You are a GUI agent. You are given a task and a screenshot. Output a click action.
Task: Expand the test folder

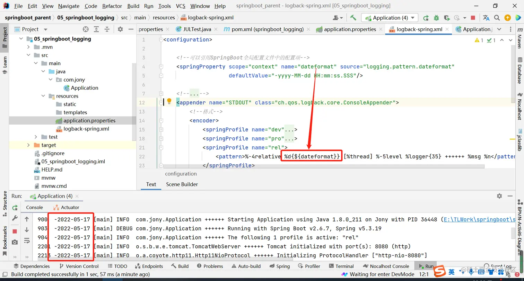(x=36, y=137)
